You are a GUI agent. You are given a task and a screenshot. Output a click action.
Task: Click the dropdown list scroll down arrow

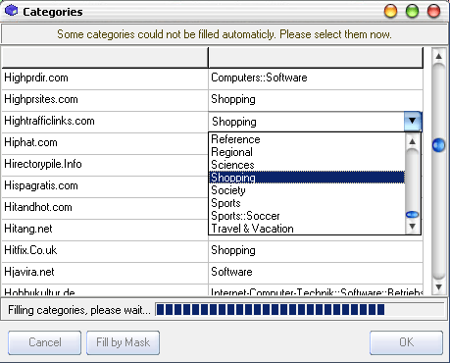[413, 227]
